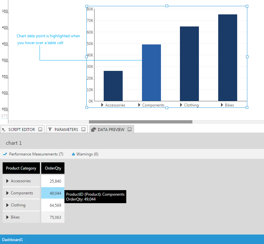Click the Warnings triangle icon
This screenshot has width=264, height=244.
coord(73,154)
